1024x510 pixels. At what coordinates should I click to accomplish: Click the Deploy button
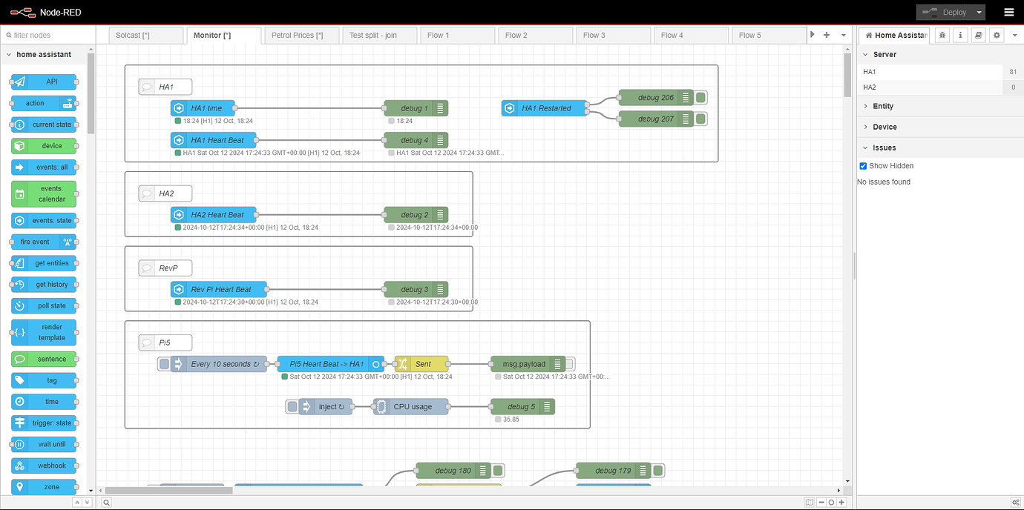pyautogui.click(x=945, y=12)
